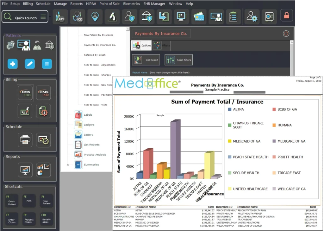This screenshot has height=231, width=324.
Task: Open the CMS 1450 billing form
Action: pyautogui.click(x=43, y=93)
